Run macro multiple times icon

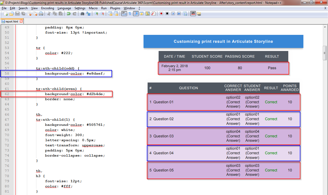[x=179, y=14]
